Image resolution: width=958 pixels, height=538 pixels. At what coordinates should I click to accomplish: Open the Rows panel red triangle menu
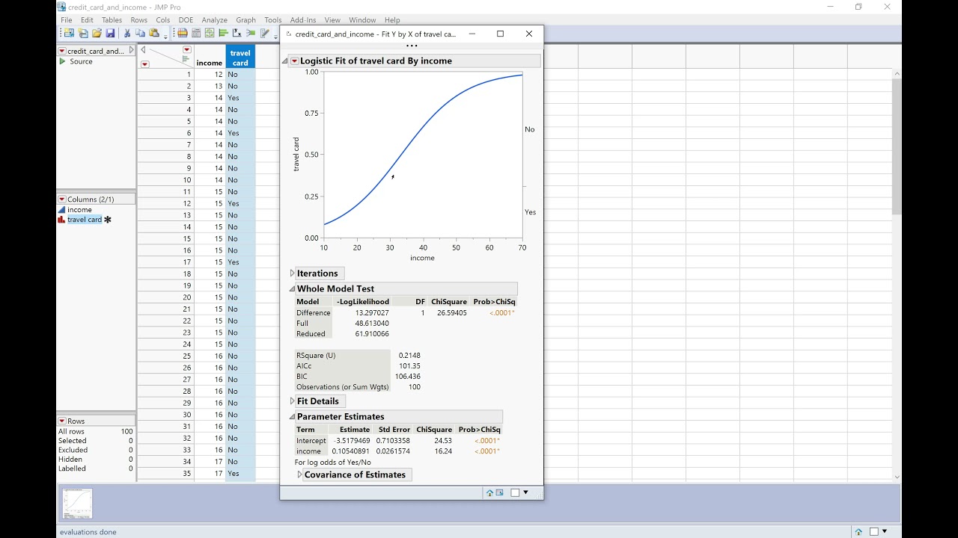tap(62, 421)
